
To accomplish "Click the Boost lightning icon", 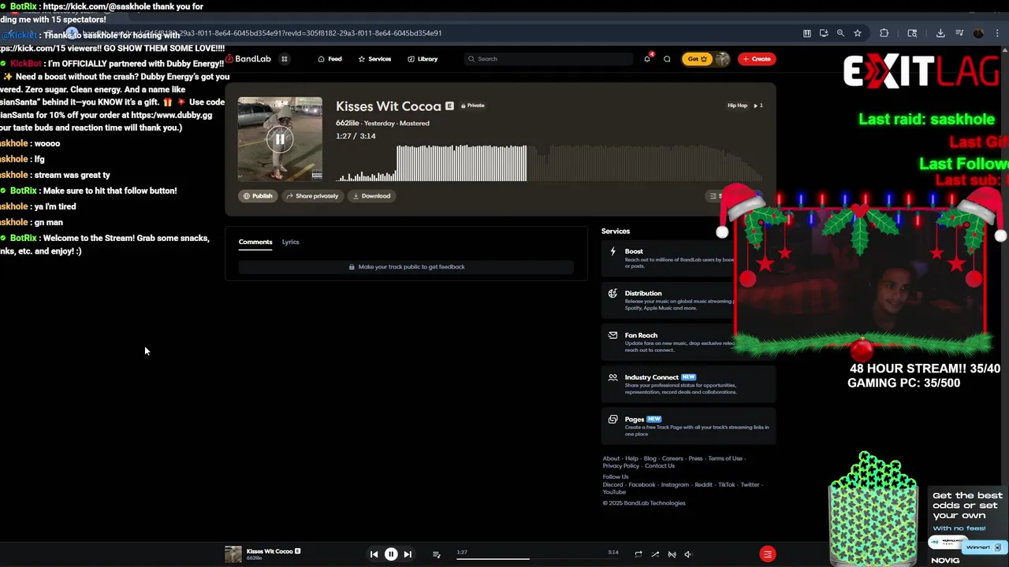I will point(612,251).
